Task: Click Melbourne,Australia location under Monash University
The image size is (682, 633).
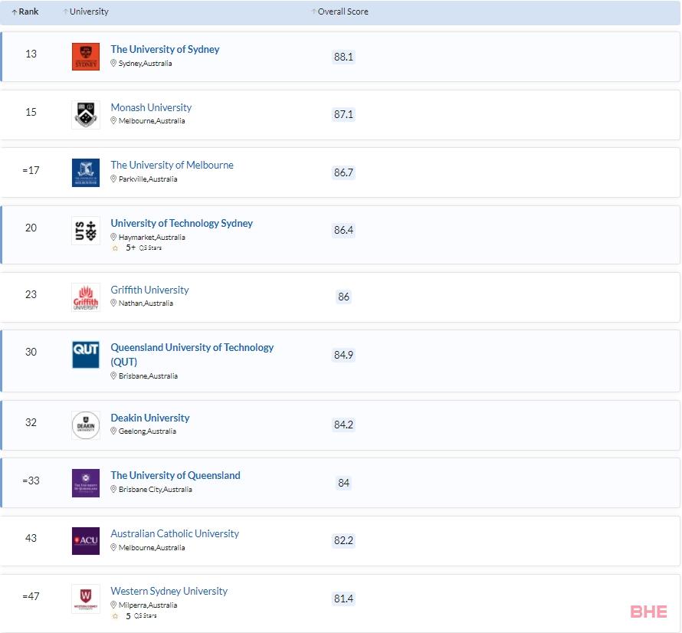Action: (x=152, y=121)
